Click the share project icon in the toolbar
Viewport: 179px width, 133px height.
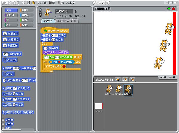tap(33, 3)
